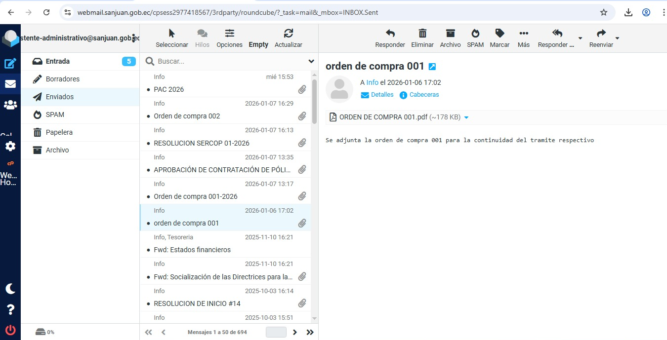667x340 pixels.
Task: Open attachment ORDEN DE COMPRA 001.pdf dropdown
Action: point(466,117)
